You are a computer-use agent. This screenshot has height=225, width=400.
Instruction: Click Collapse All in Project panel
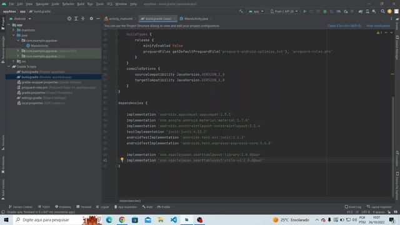[83, 19]
